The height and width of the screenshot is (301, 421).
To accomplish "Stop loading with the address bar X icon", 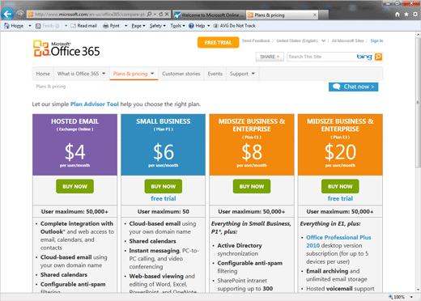I will pos(167,15).
